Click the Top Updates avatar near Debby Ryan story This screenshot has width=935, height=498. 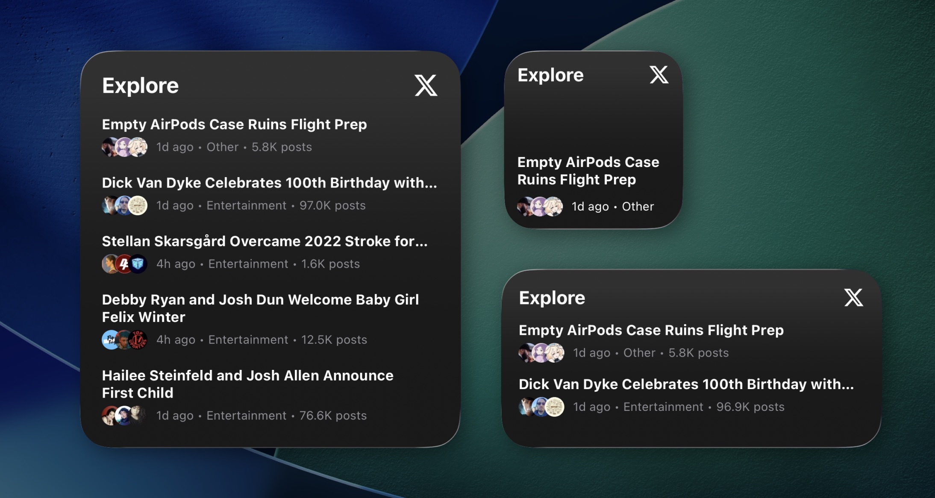138,340
